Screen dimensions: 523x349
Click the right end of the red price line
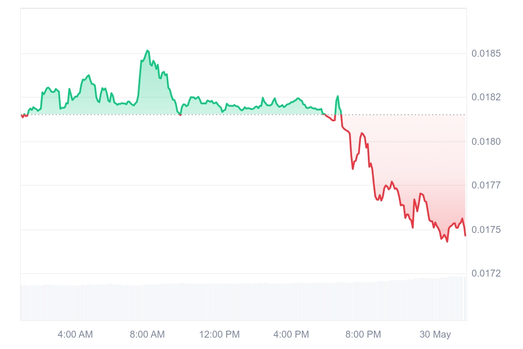click(465, 236)
